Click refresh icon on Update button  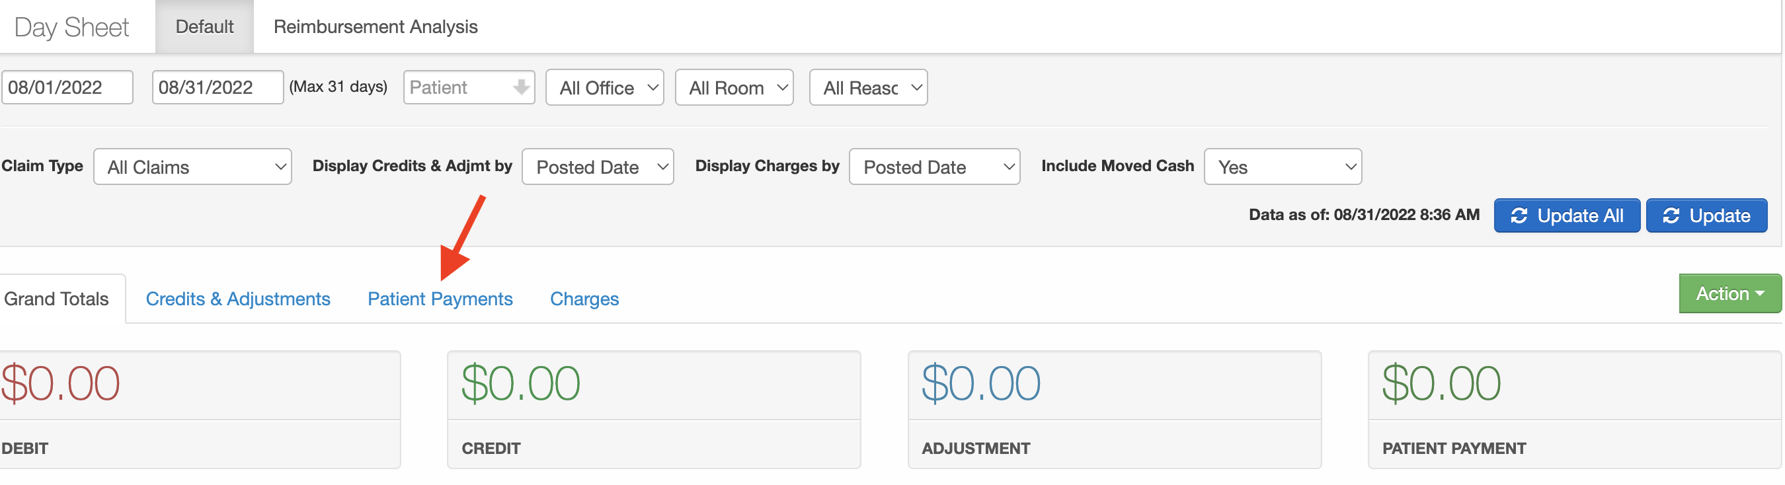[1671, 215]
